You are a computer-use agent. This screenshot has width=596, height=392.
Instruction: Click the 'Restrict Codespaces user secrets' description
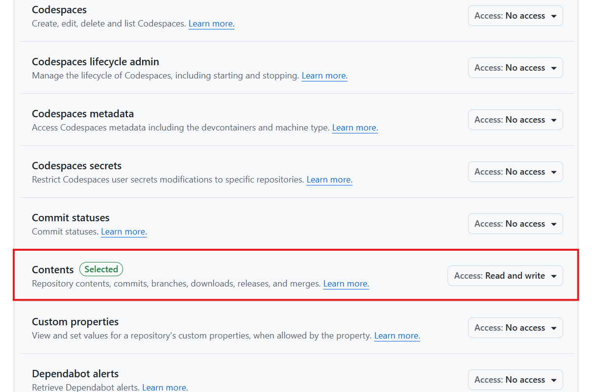[x=168, y=180]
